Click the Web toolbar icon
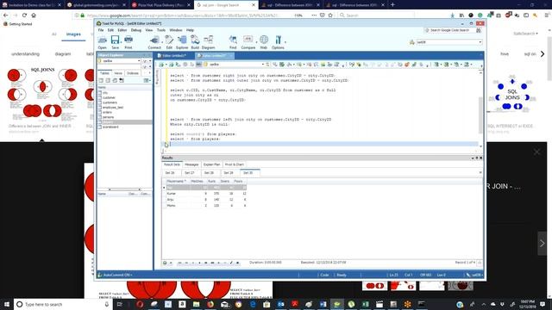Screen dimensions: 552x310 (x=264, y=42)
